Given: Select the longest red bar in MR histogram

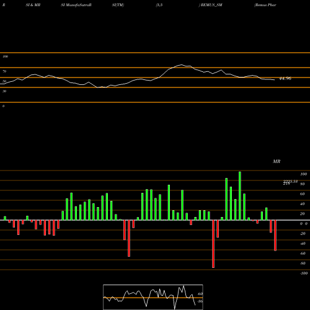Looking at the screenshot, I should pyautogui.click(x=213, y=244).
